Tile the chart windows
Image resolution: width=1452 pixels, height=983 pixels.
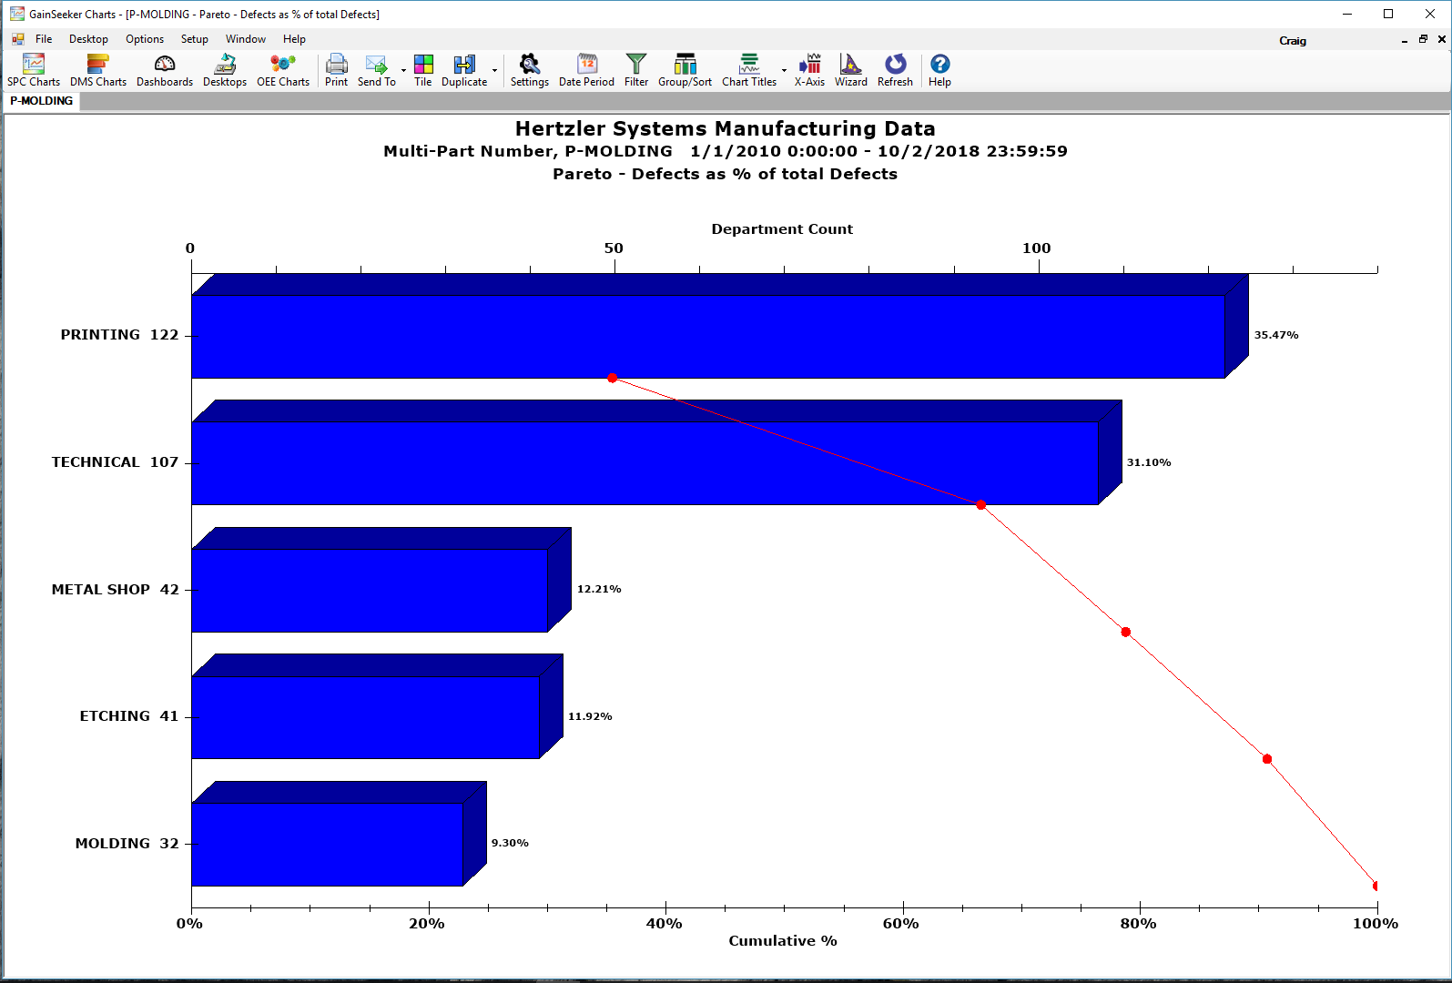point(423,70)
